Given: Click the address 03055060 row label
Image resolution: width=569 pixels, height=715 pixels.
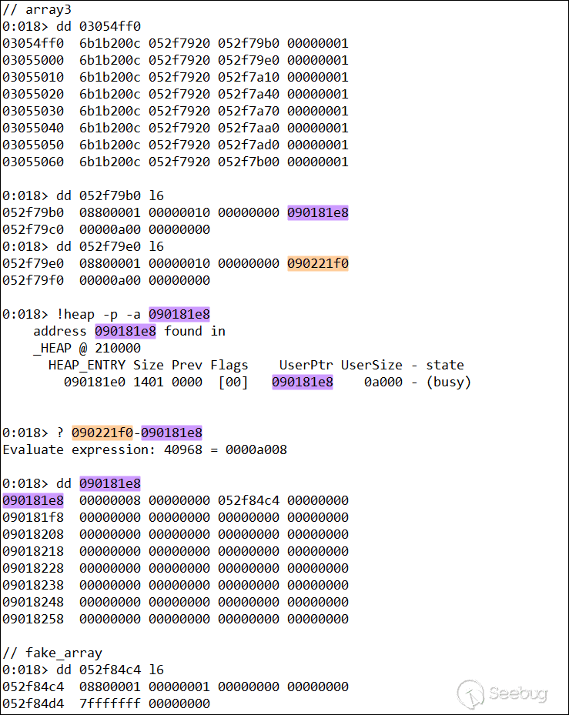Looking at the screenshot, I should click(x=33, y=162).
